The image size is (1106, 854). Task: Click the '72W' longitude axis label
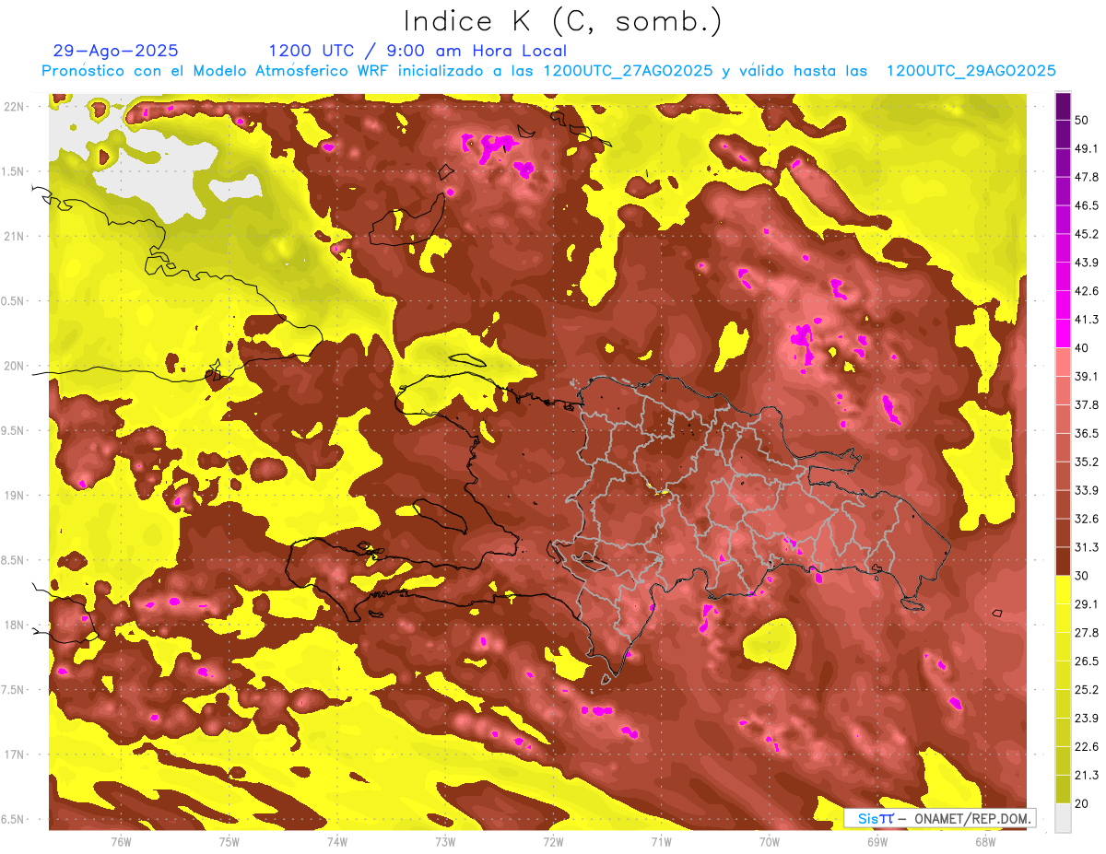553,840
